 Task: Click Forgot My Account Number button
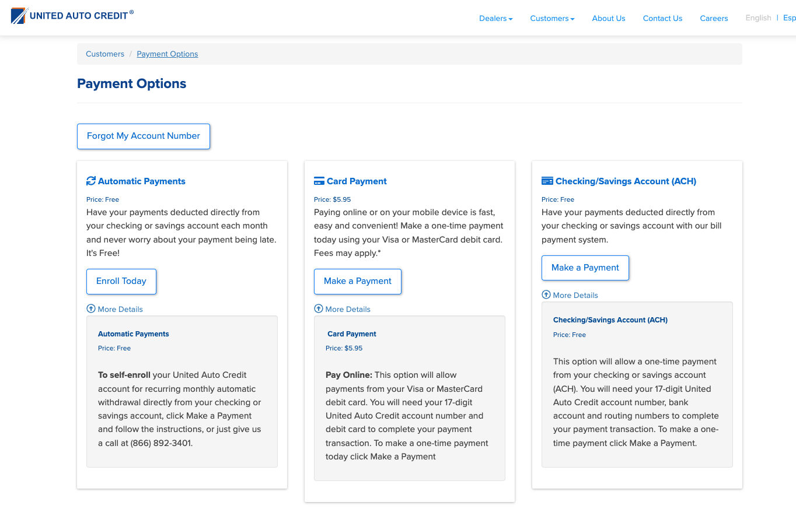144,136
